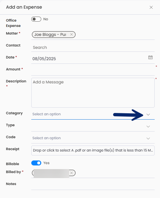Close the Add an Expense dialog
This screenshot has width=160, height=198.
(x=151, y=7)
